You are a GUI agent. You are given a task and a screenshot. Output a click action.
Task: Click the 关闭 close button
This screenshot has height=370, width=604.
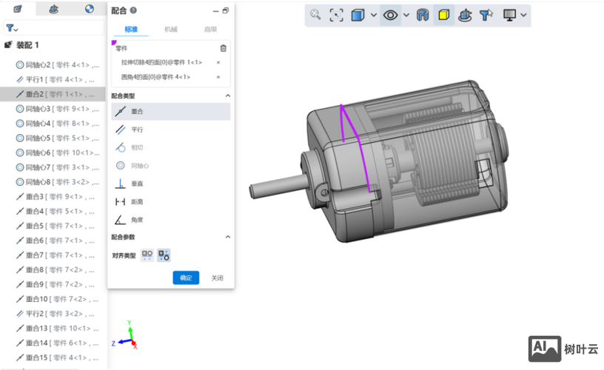pos(217,278)
